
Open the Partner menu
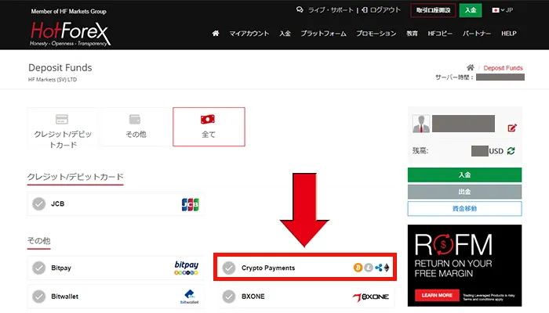(477, 34)
